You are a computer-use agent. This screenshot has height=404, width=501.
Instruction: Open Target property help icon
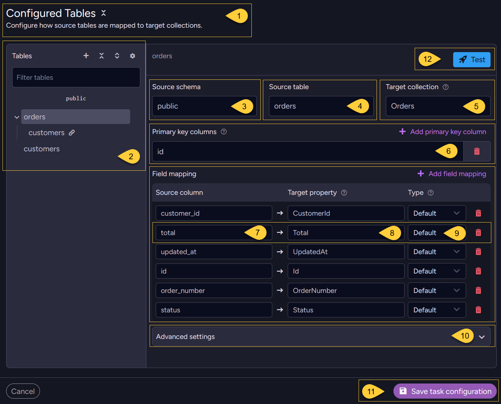(x=344, y=193)
